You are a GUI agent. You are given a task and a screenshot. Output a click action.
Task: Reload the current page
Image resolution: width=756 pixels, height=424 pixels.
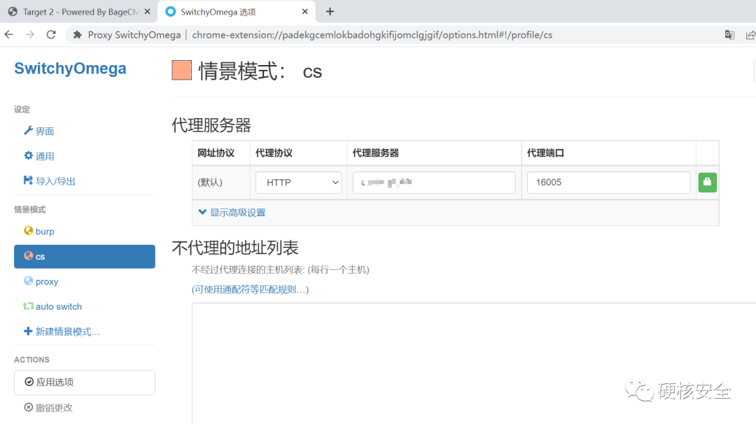click(x=51, y=35)
